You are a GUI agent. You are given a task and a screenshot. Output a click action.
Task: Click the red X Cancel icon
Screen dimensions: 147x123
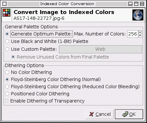(x=91, y=114)
